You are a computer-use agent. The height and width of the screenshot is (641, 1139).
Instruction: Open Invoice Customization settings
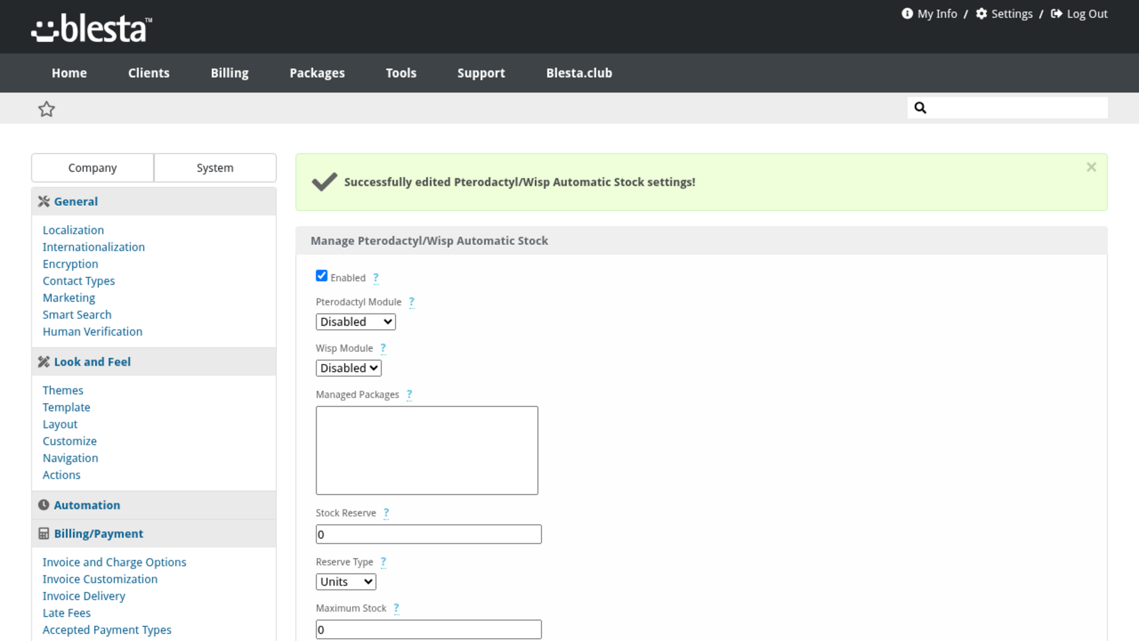(100, 579)
